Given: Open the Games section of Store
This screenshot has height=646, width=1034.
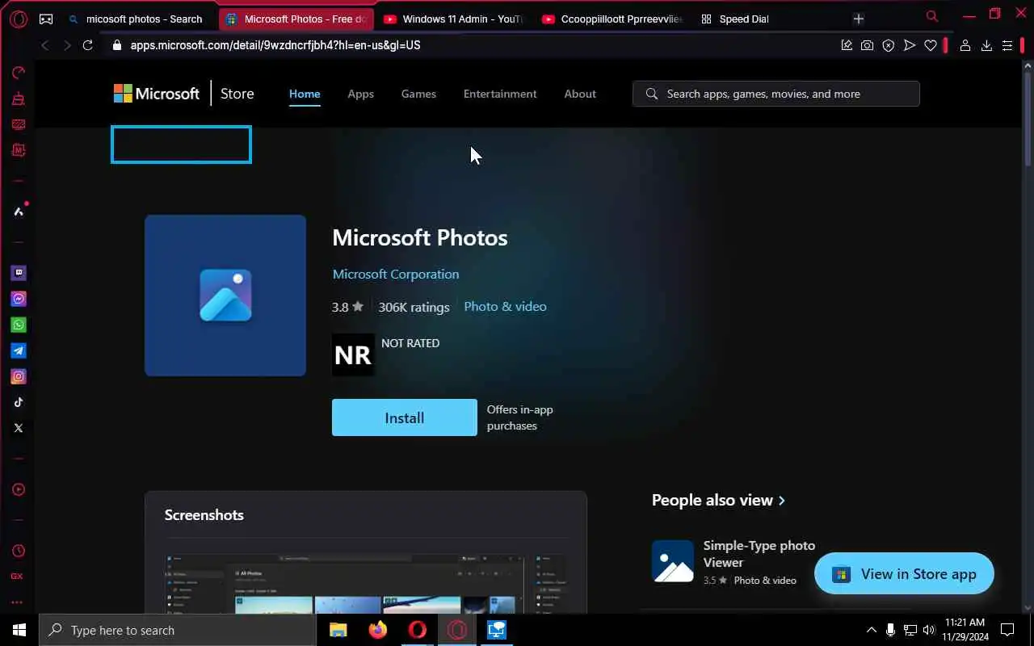Looking at the screenshot, I should [418, 94].
